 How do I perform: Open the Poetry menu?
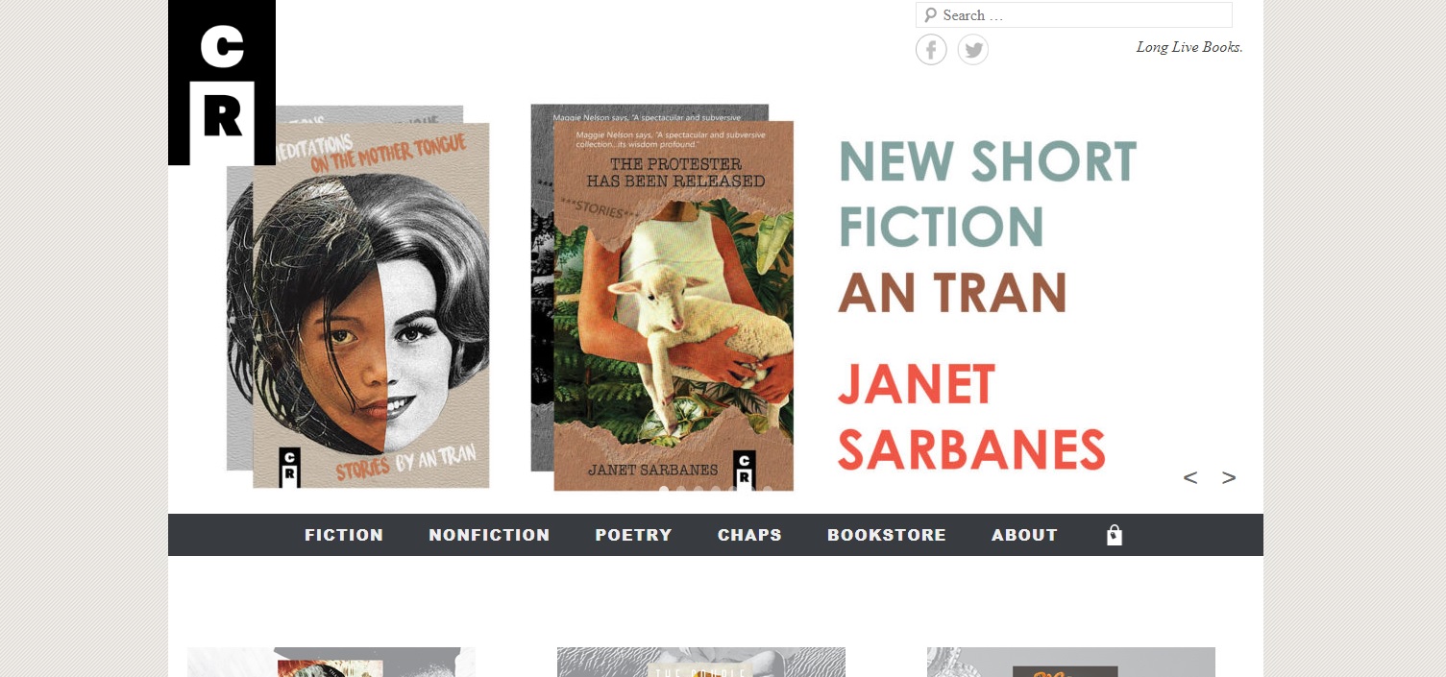pyautogui.click(x=633, y=535)
